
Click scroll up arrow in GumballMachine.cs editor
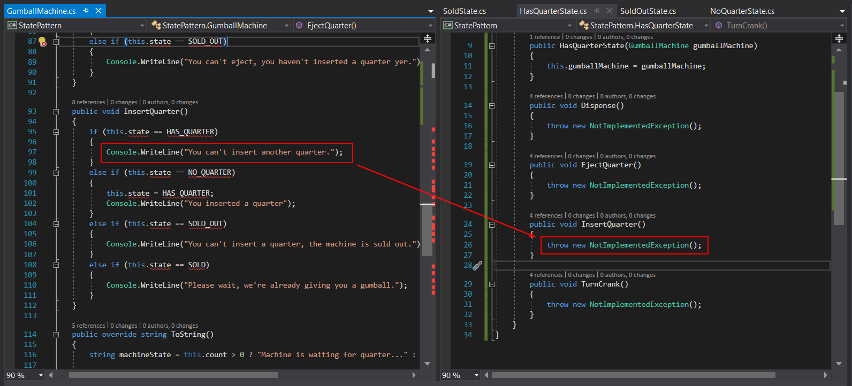tap(427, 50)
